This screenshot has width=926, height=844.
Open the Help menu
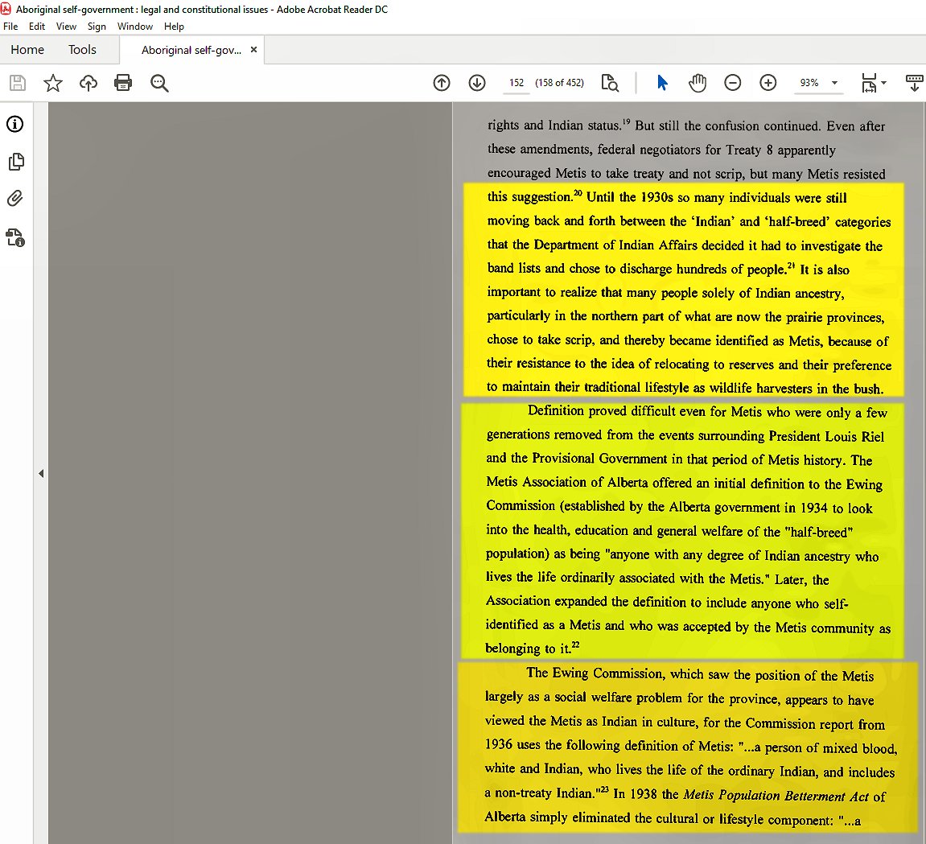175,27
